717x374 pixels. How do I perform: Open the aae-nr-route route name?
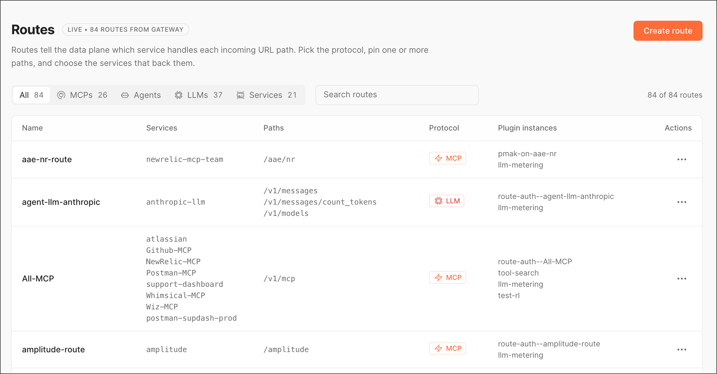pos(47,159)
